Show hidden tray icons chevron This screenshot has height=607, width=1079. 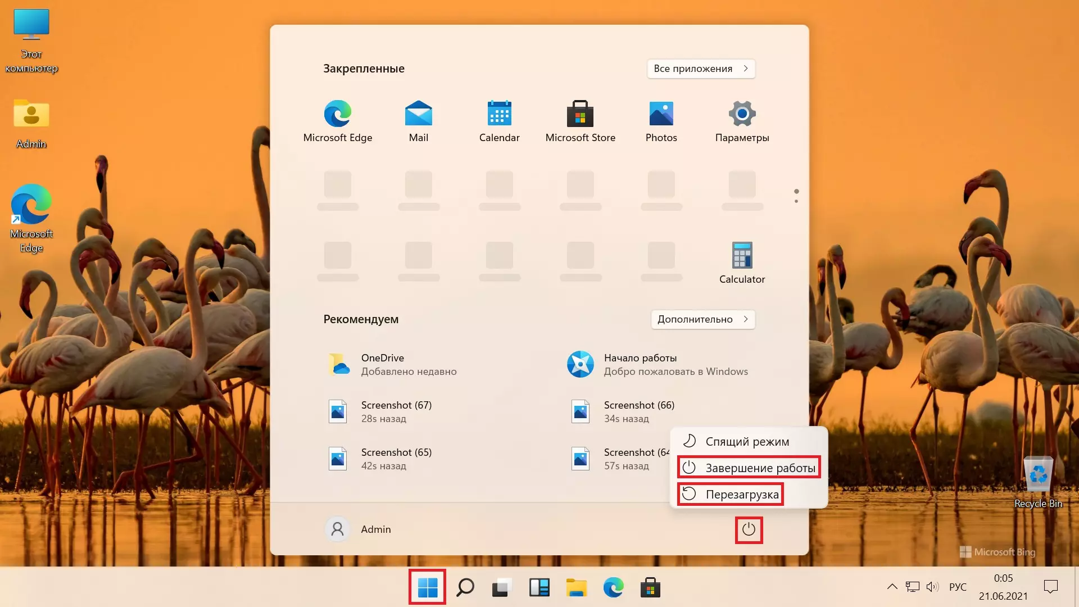(892, 587)
